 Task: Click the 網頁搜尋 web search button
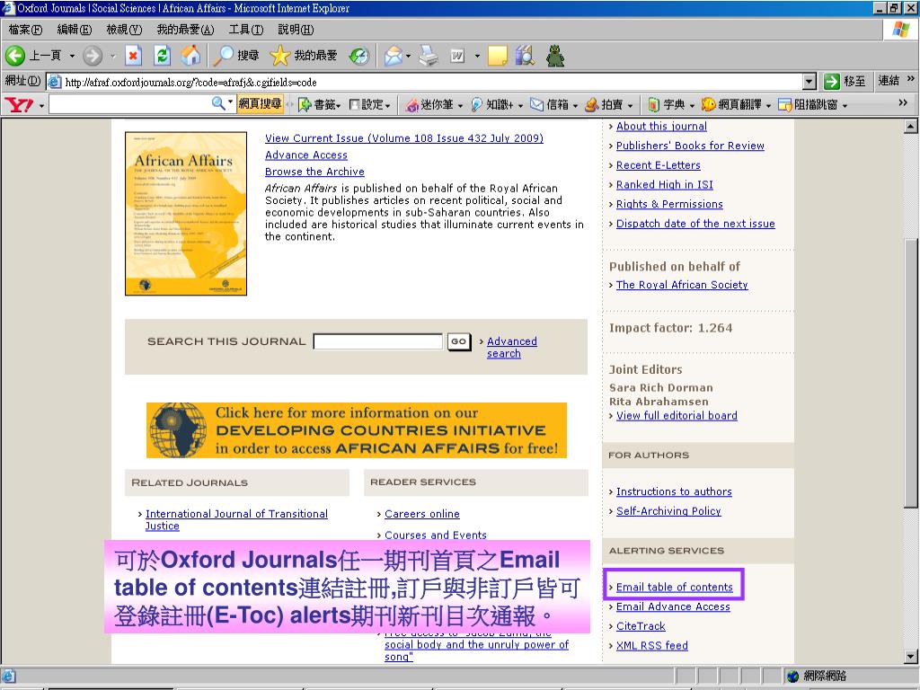260,104
